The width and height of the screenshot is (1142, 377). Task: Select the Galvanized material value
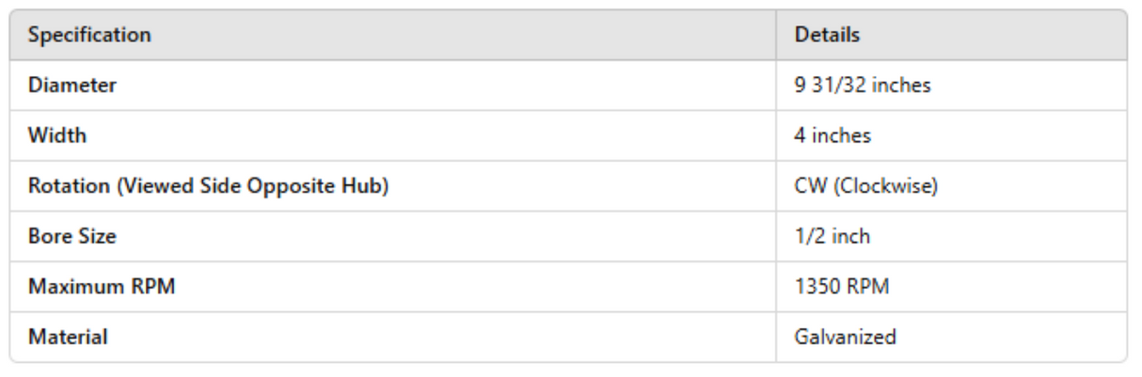(x=845, y=337)
